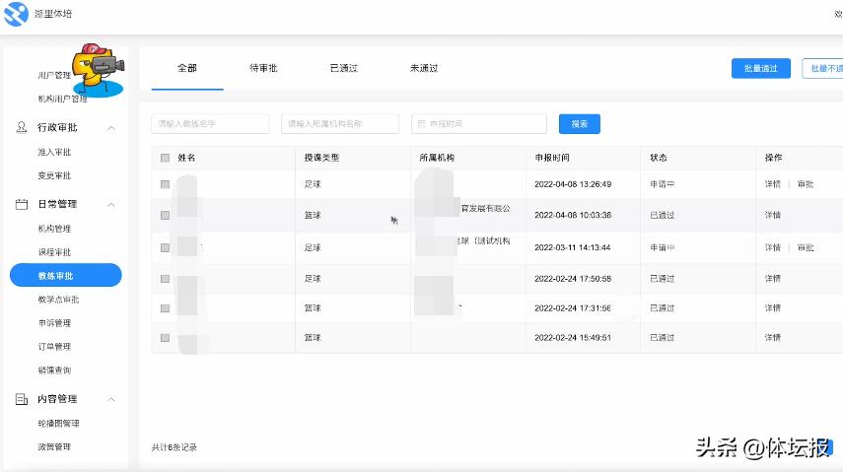Click the calendar icon in 申报时间 field
The image size is (843, 472).
click(422, 124)
